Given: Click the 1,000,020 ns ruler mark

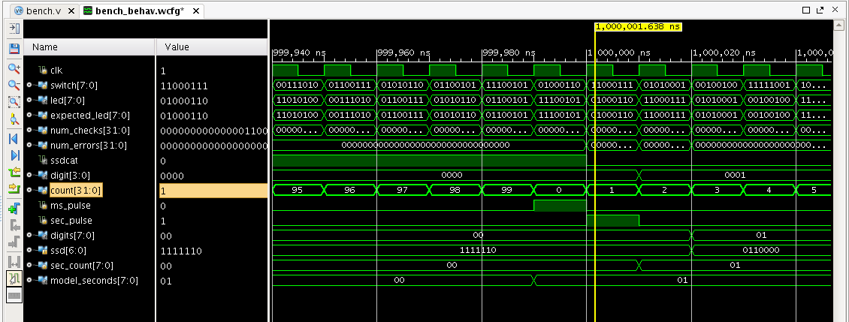Looking at the screenshot, I should [724, 53].
